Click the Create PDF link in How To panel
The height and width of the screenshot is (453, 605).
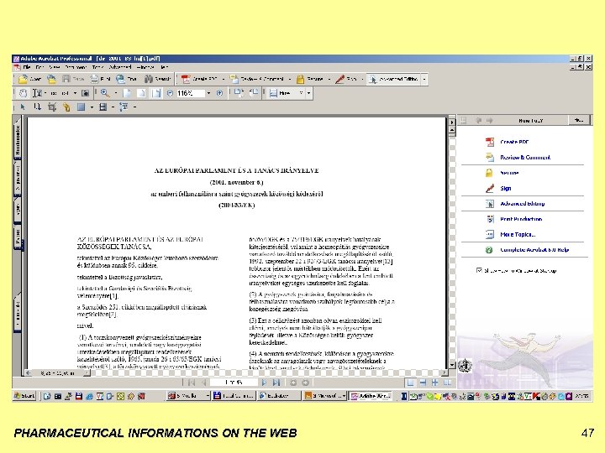pos(514,142)
